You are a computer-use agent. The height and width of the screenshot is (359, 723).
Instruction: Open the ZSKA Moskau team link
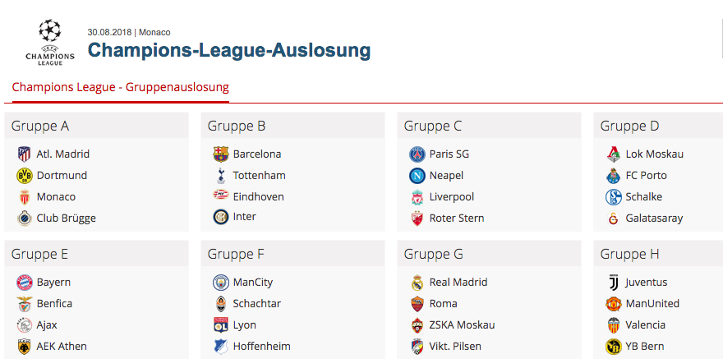[x=462, y=324]
